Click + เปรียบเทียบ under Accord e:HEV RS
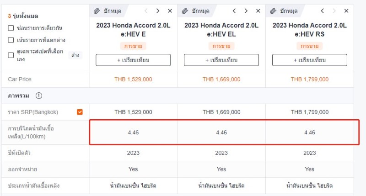Screen dimensions: 366x196 [x=310, y=60]
